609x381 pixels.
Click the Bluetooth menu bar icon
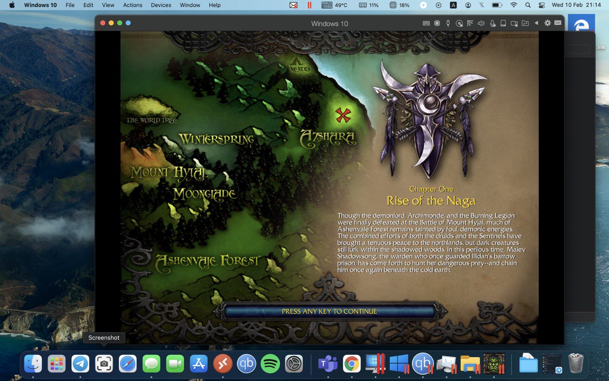tap(482, 5)
